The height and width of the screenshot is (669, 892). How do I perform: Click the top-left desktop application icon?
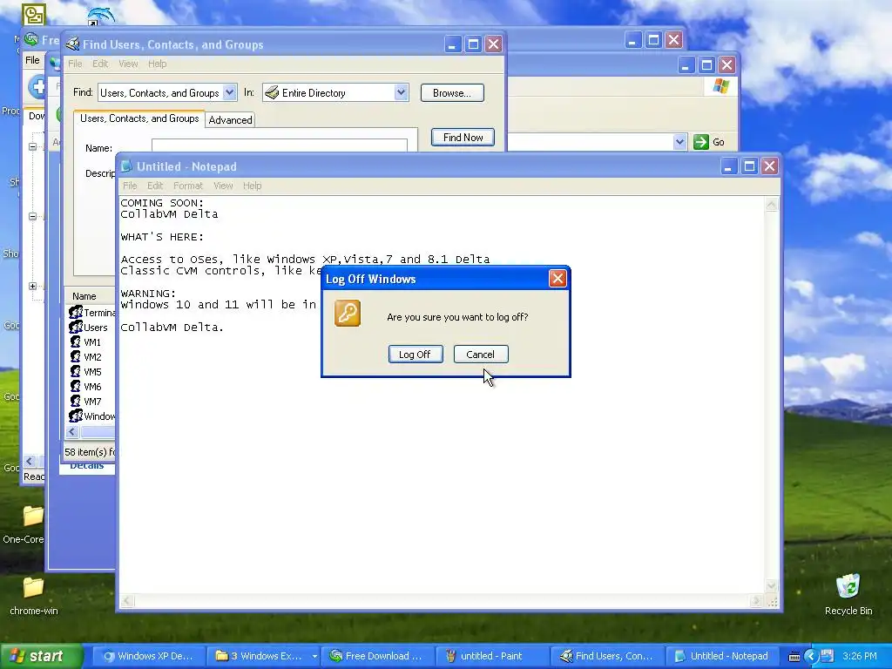[x=33, y=14]
